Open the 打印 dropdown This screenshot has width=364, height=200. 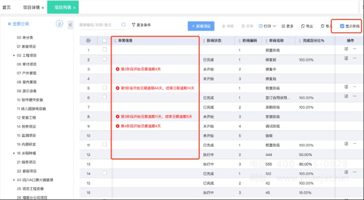pos(267,26)
